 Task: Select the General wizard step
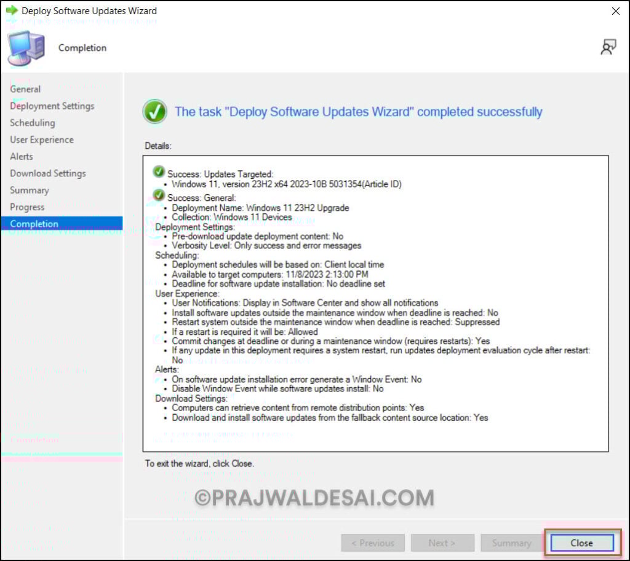[25, 89]
